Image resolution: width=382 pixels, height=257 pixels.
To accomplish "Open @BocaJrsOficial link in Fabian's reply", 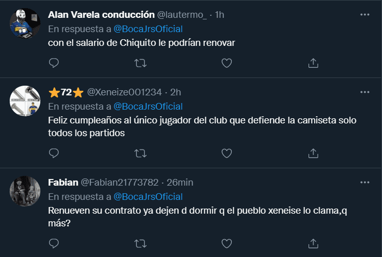I will pyautogui.click(x=148, y=196).
